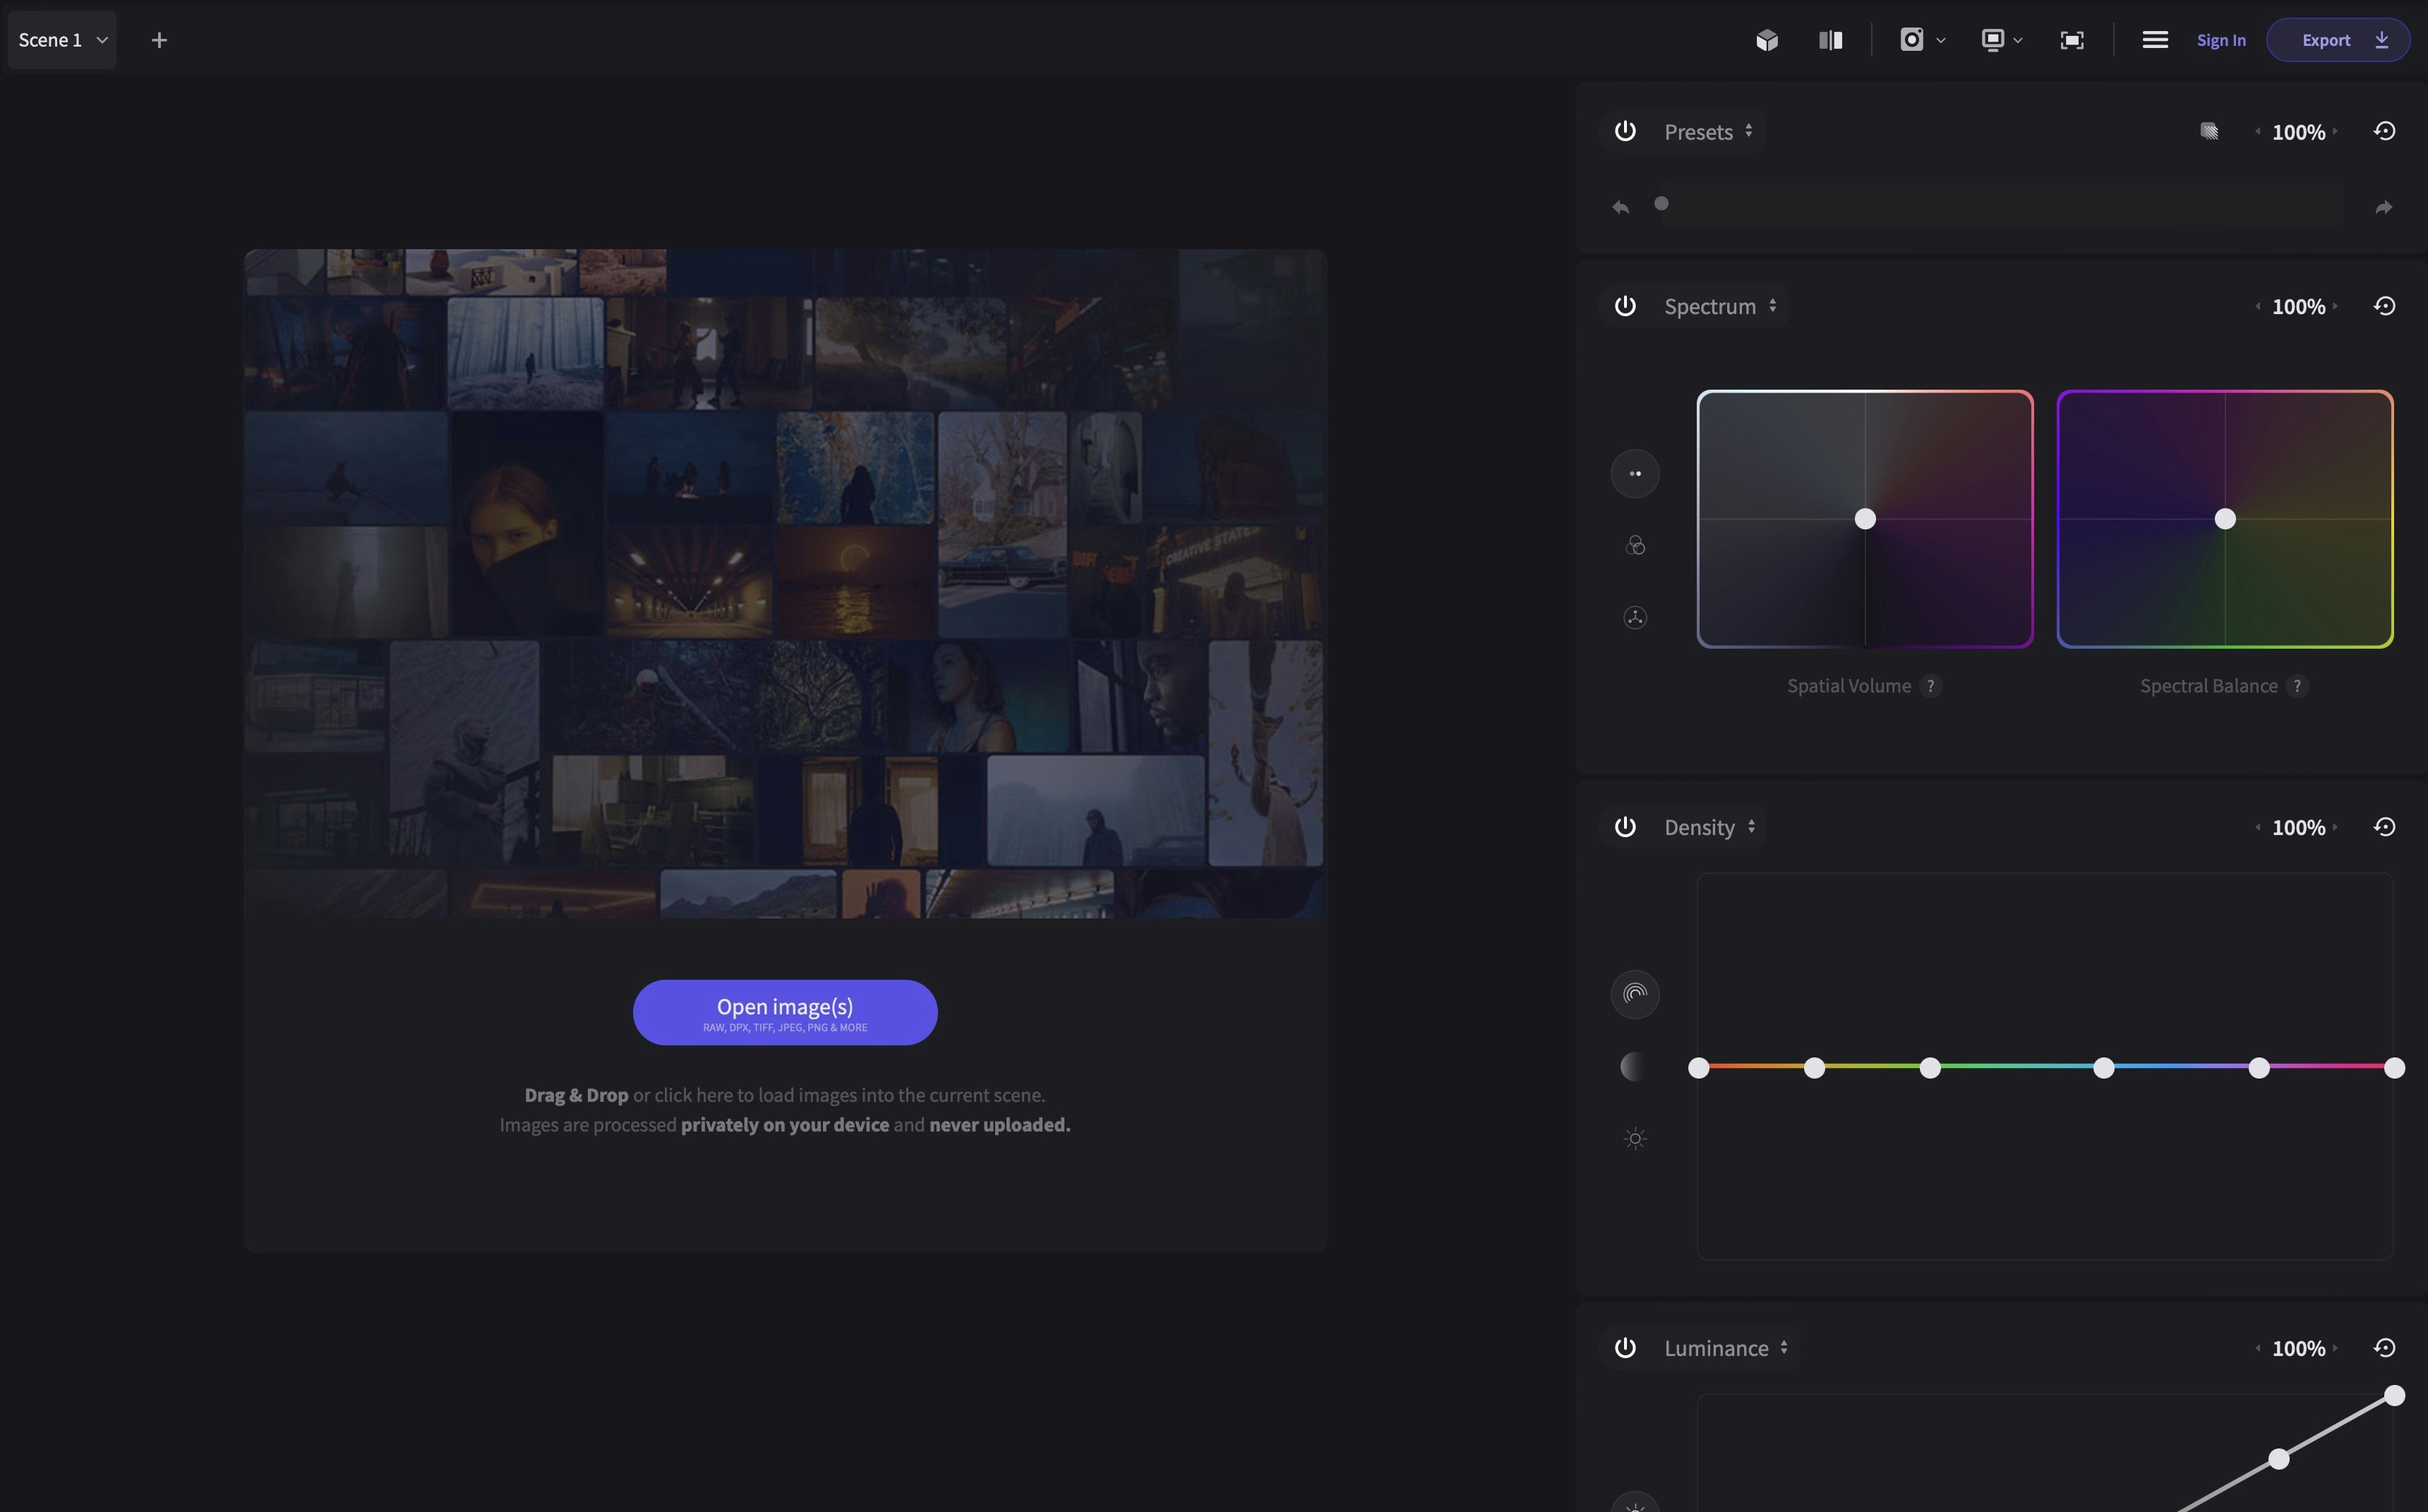Decrease Density opacity with left arrow

click(x=2258, y=826)
